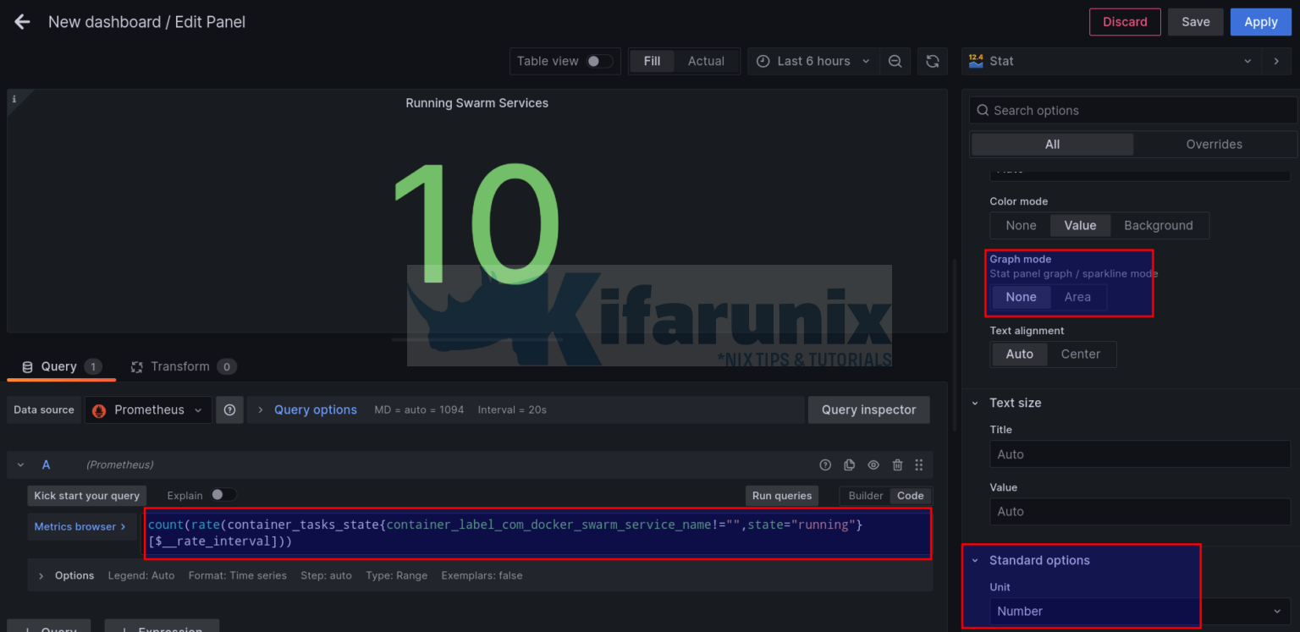Delete query A with the trash icon
Screen dimensions: 1300x632
pos(896,464)
